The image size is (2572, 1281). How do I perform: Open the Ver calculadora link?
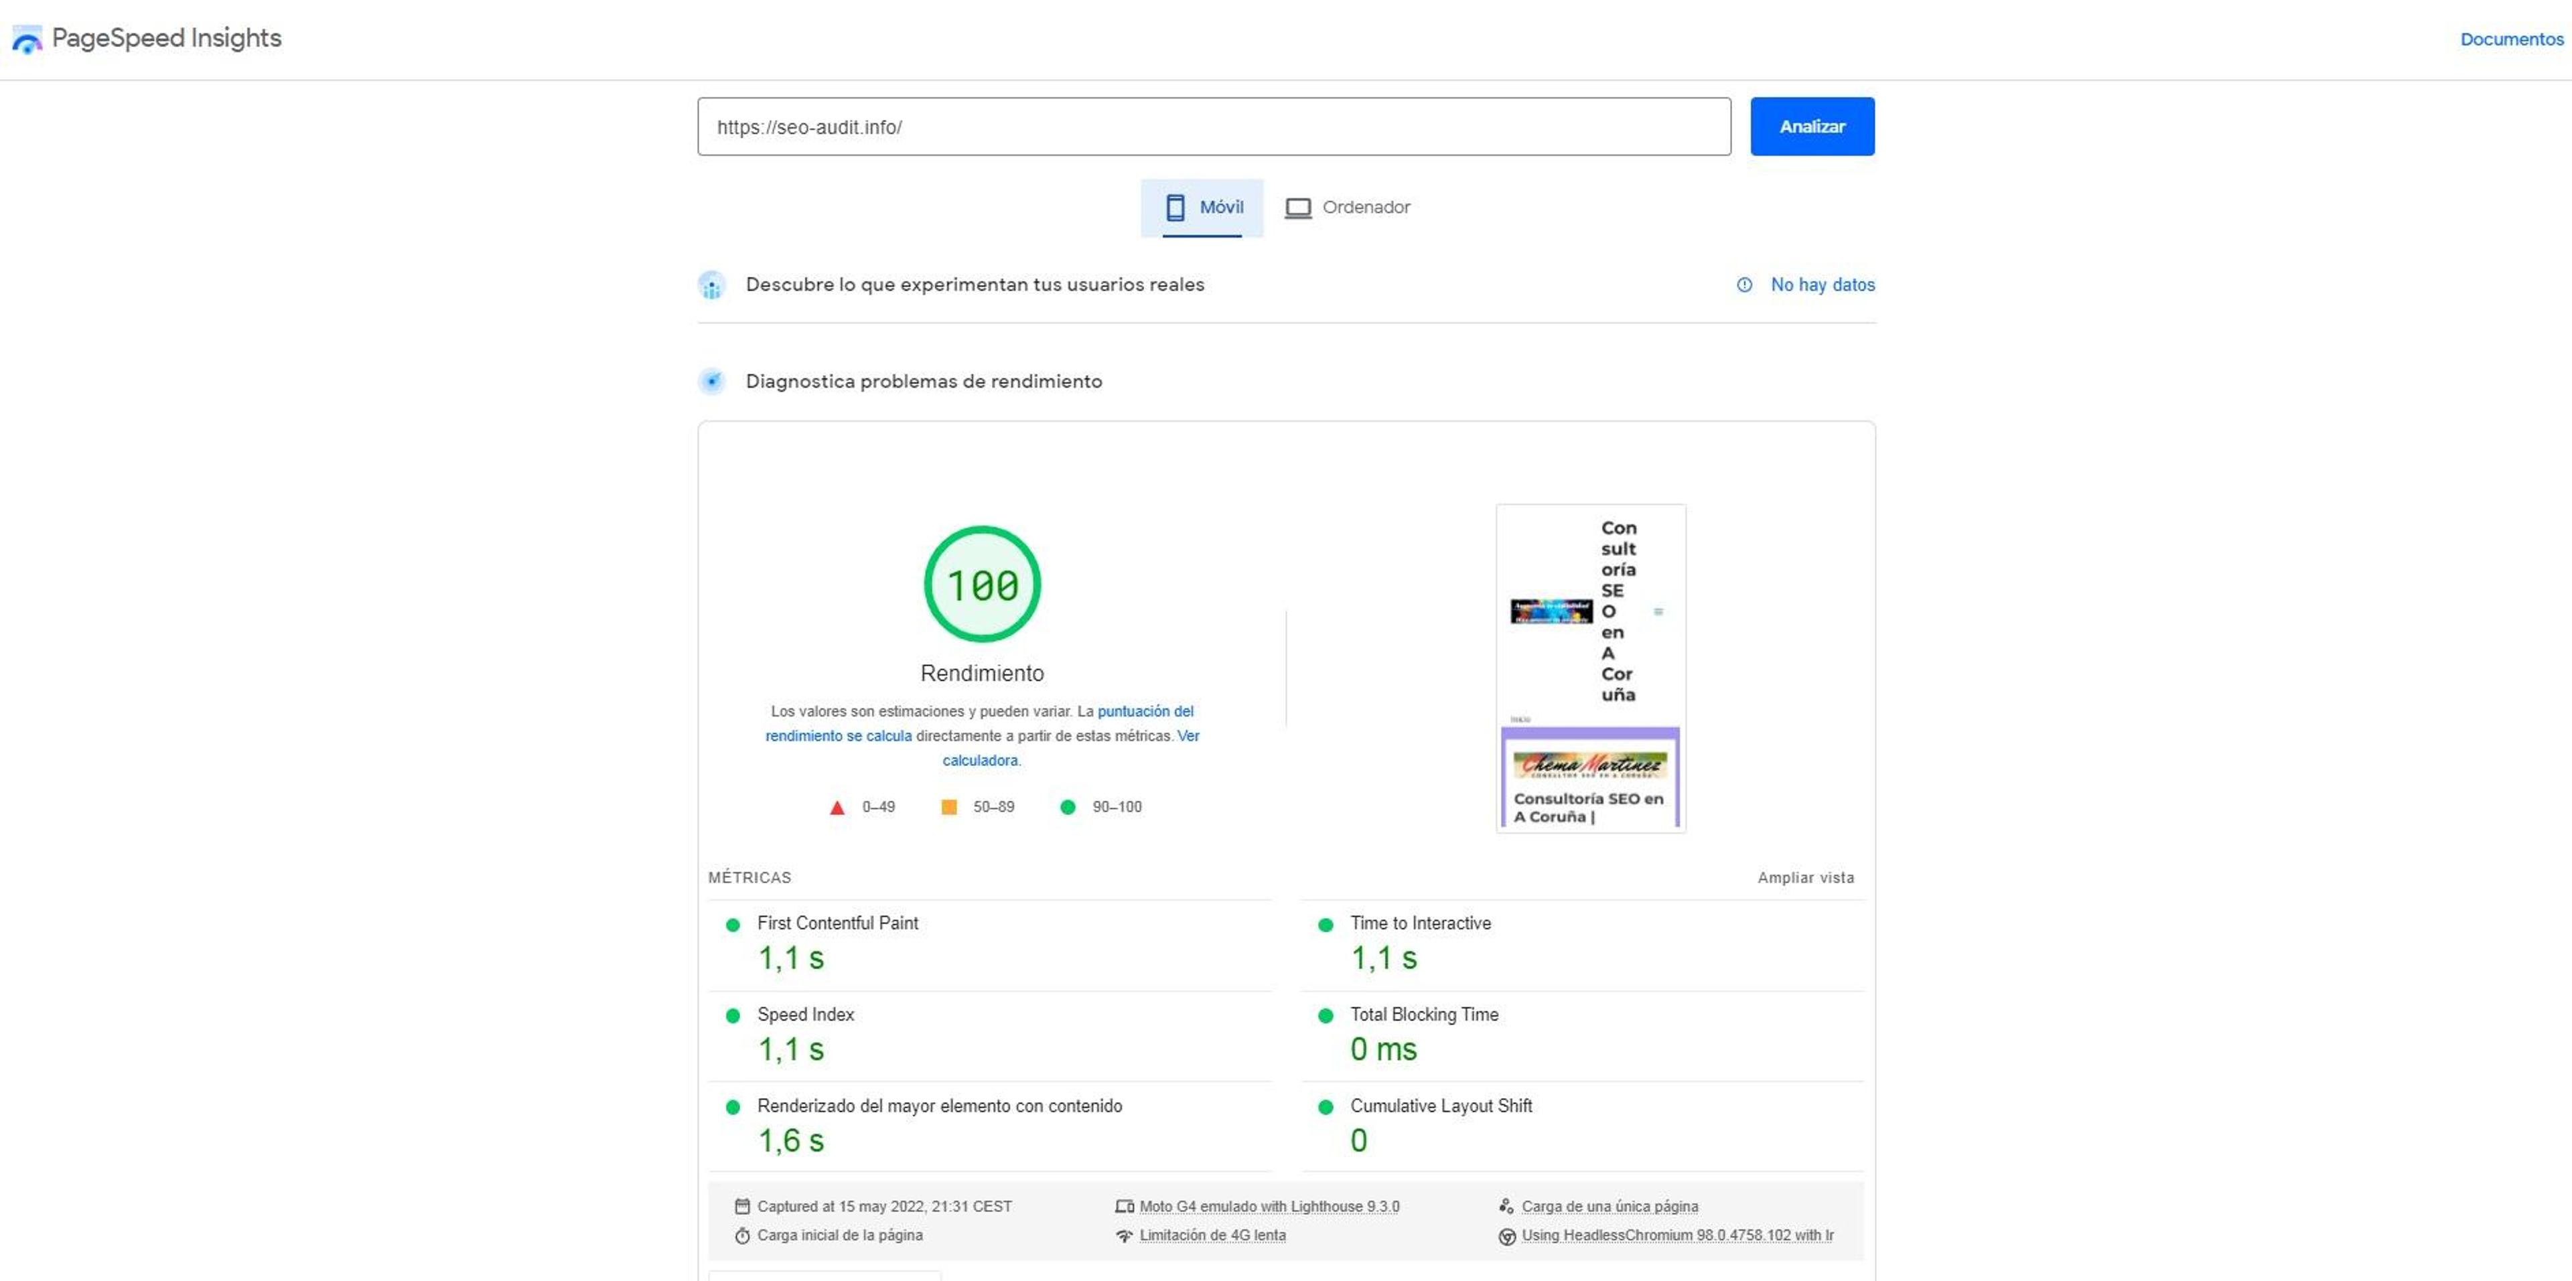pos(1072,748)
